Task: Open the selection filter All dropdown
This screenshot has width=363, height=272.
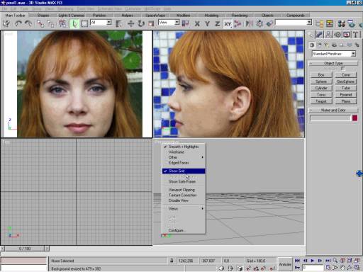Action: [x=109, y=23]
